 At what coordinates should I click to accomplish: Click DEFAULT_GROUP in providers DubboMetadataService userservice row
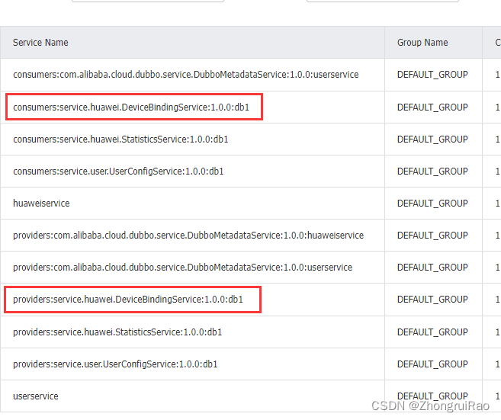click(x=432, y=268)
